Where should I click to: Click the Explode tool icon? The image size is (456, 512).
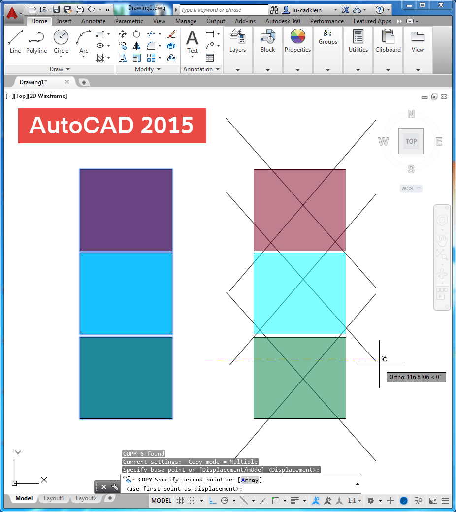tap(171, 46)
